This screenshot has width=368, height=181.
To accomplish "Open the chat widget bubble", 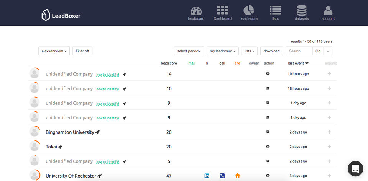I will tap(355, 169).
